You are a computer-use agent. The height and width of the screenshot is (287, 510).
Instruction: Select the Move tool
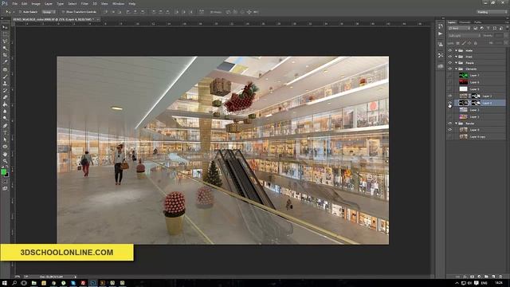click(x=5, y=27)
